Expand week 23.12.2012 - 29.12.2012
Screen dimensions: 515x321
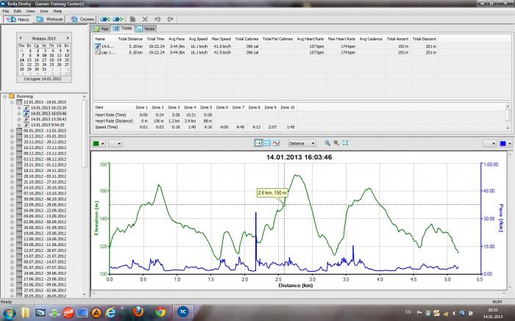click(13, 142)
